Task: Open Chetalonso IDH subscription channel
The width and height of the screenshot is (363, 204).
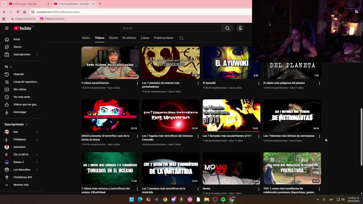Action: (23, 177)
